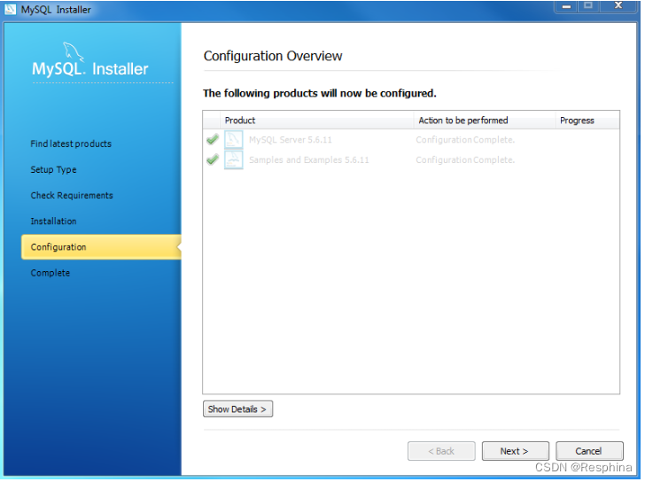The height and width of the screenshot is (482, 645).
Task: Click the MySQL dolphin logo in sidebar
Action: pyautogui.click(x=74, y=51)
